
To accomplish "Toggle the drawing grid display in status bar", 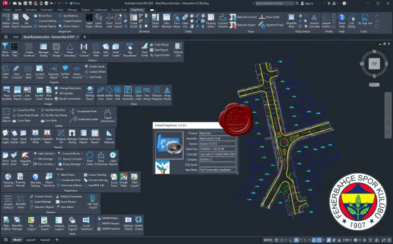I will 276,240.
